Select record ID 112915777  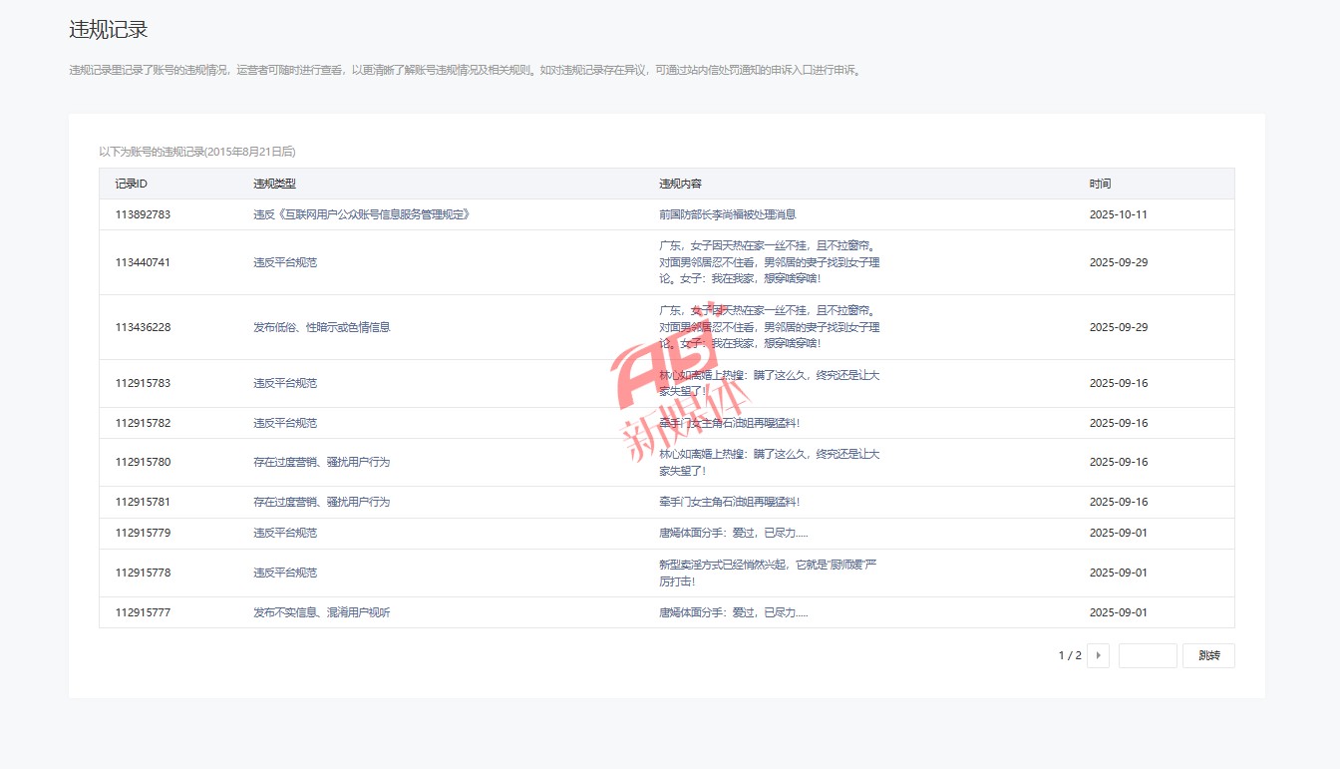coord(143,612)
